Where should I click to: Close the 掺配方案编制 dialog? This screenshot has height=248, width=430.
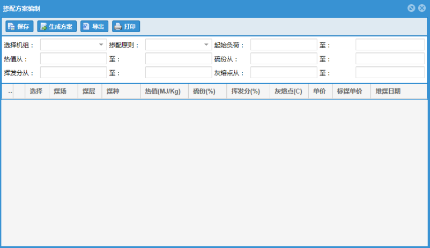422,8
